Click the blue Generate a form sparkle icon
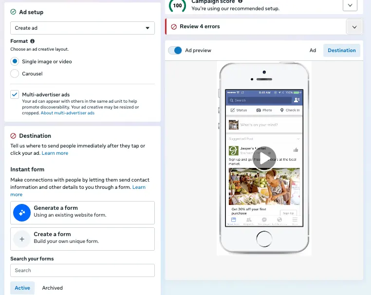This screenshot has width=371, height=295. (22, 213)
